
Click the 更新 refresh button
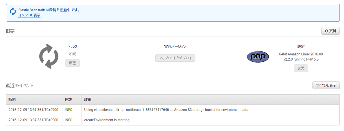[x=330, y=31]
